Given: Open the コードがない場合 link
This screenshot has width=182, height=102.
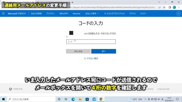Looking at the screenshot, I should [91, 58].
